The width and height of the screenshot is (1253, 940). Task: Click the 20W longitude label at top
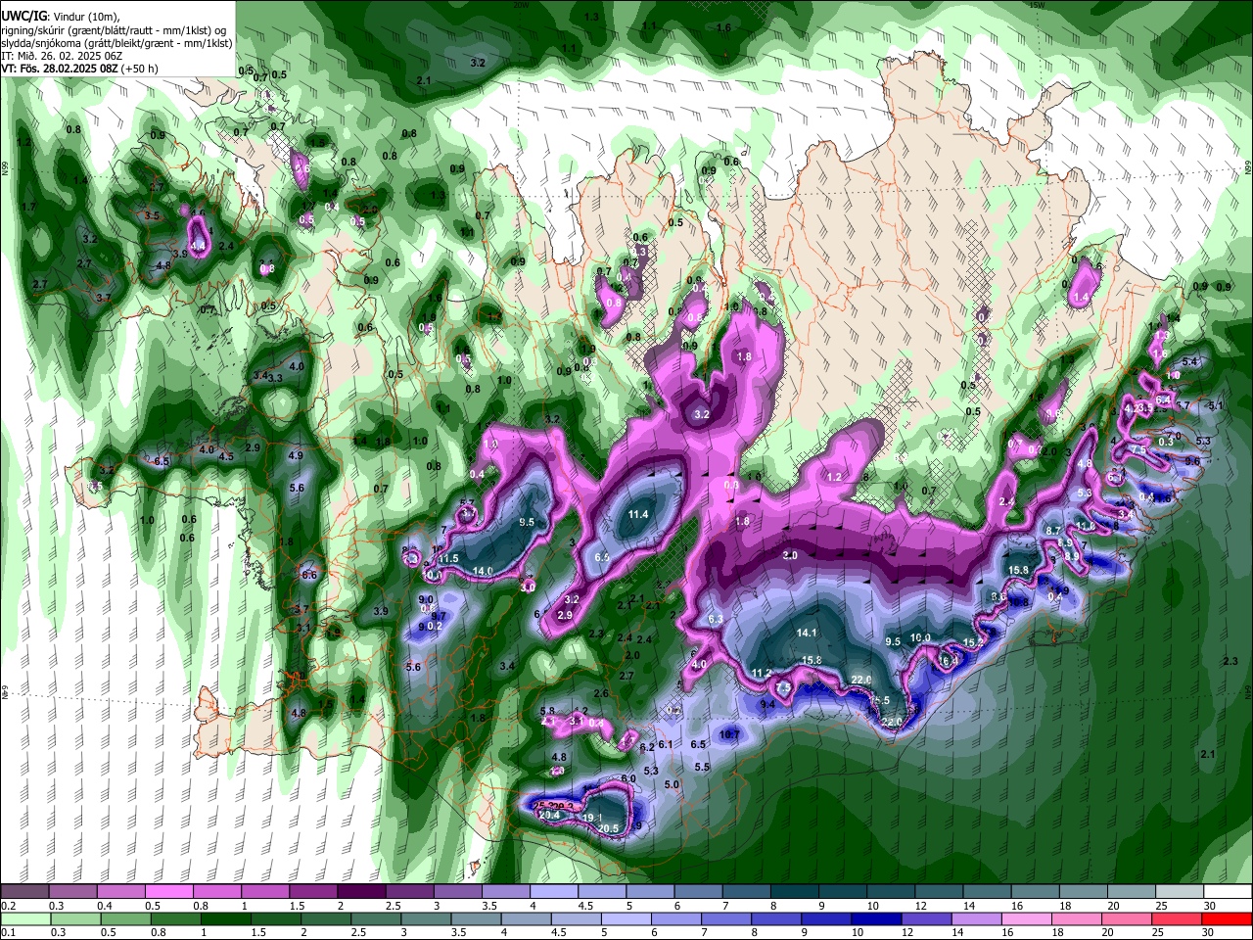point(520,5)
